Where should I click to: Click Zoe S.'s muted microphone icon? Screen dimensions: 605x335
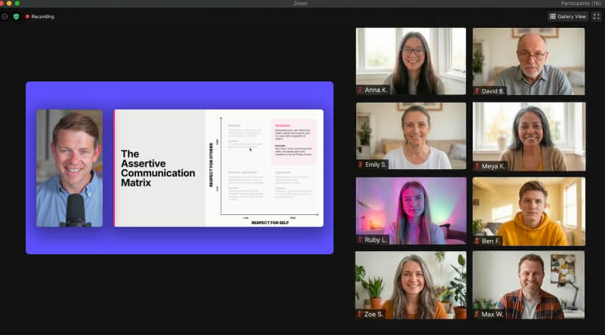pos(360,313)
